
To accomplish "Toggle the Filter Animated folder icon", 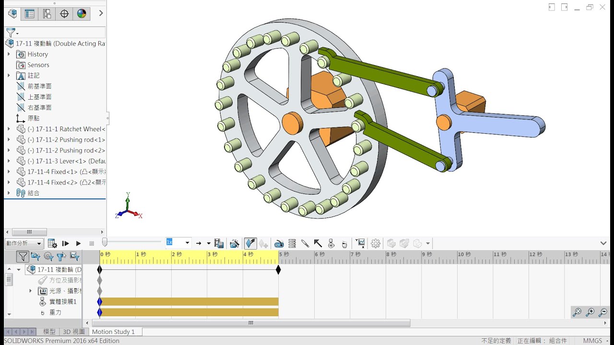I will point(35,257).
